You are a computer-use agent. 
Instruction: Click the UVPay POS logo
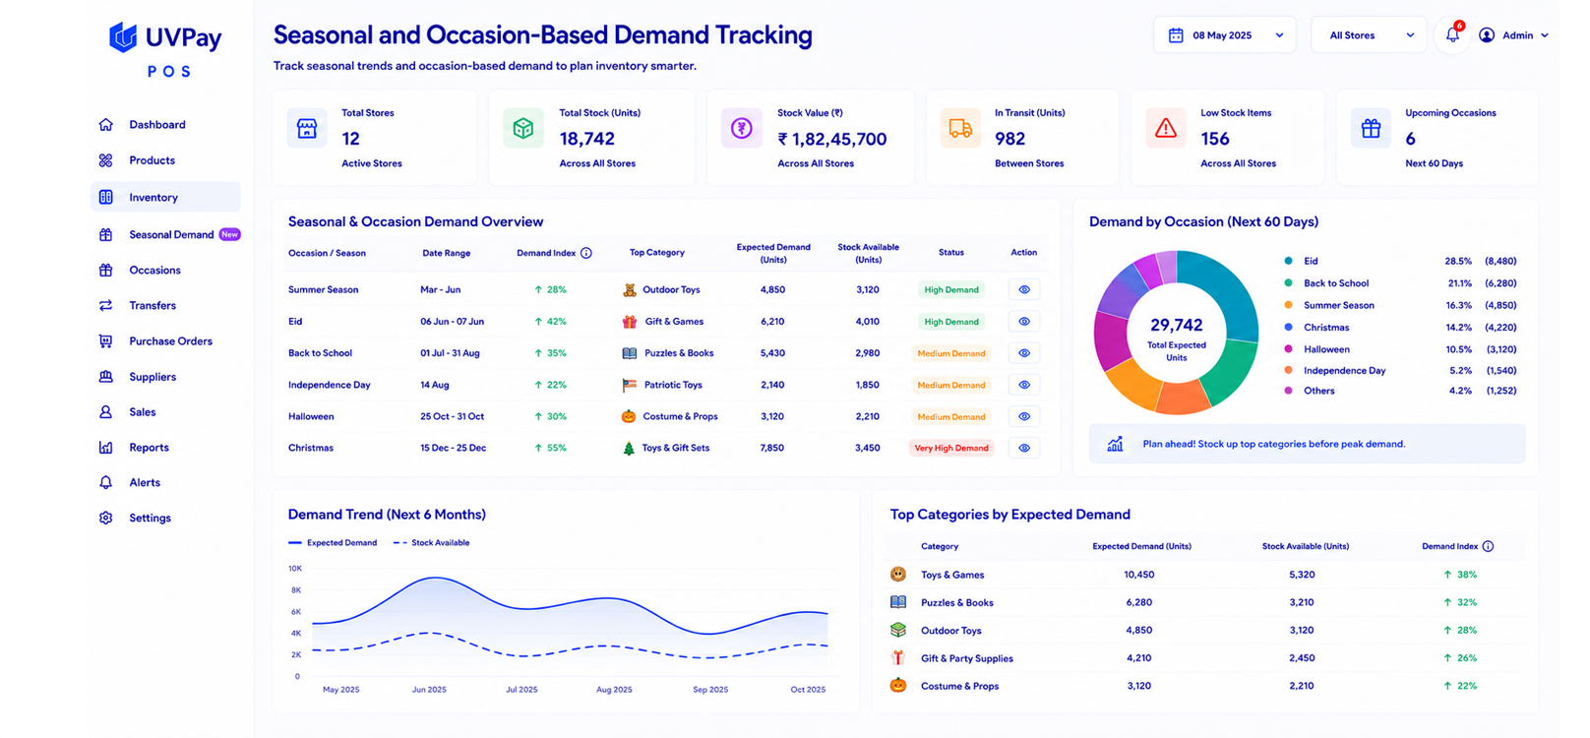(165, 49)
